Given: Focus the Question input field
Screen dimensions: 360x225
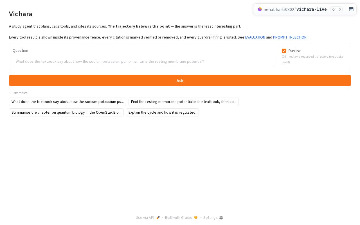Looking at the screenshot, I should coord(144,61).
